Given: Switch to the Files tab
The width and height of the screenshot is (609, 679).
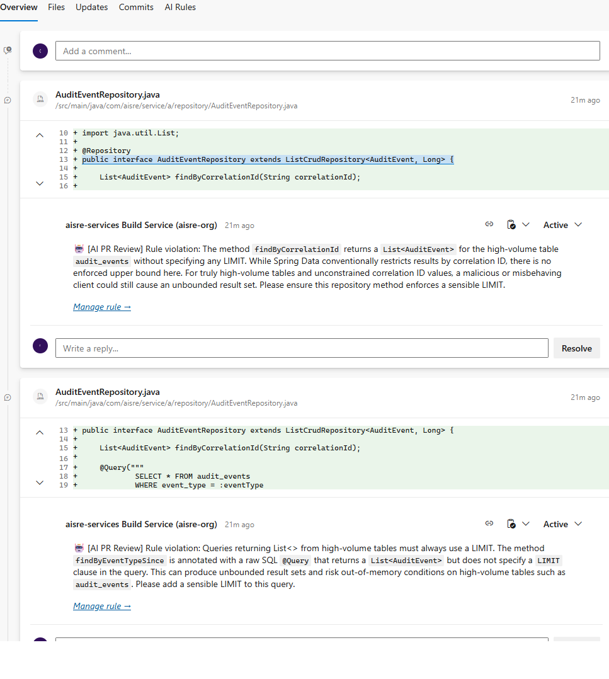Looking at the screenshot, I should point(56,7).
